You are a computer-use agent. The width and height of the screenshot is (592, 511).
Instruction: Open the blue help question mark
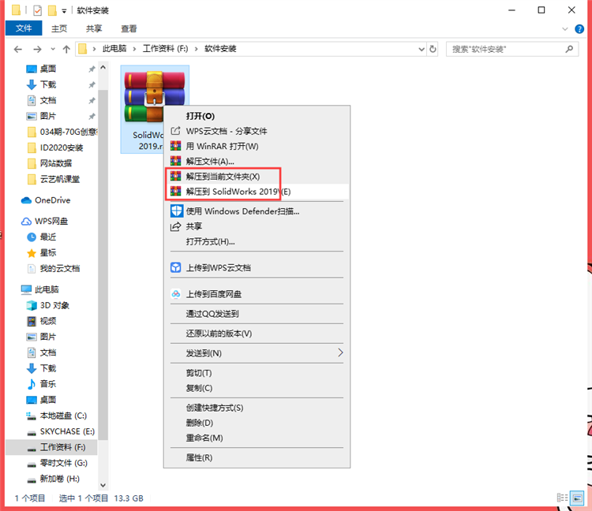(579, 29)
